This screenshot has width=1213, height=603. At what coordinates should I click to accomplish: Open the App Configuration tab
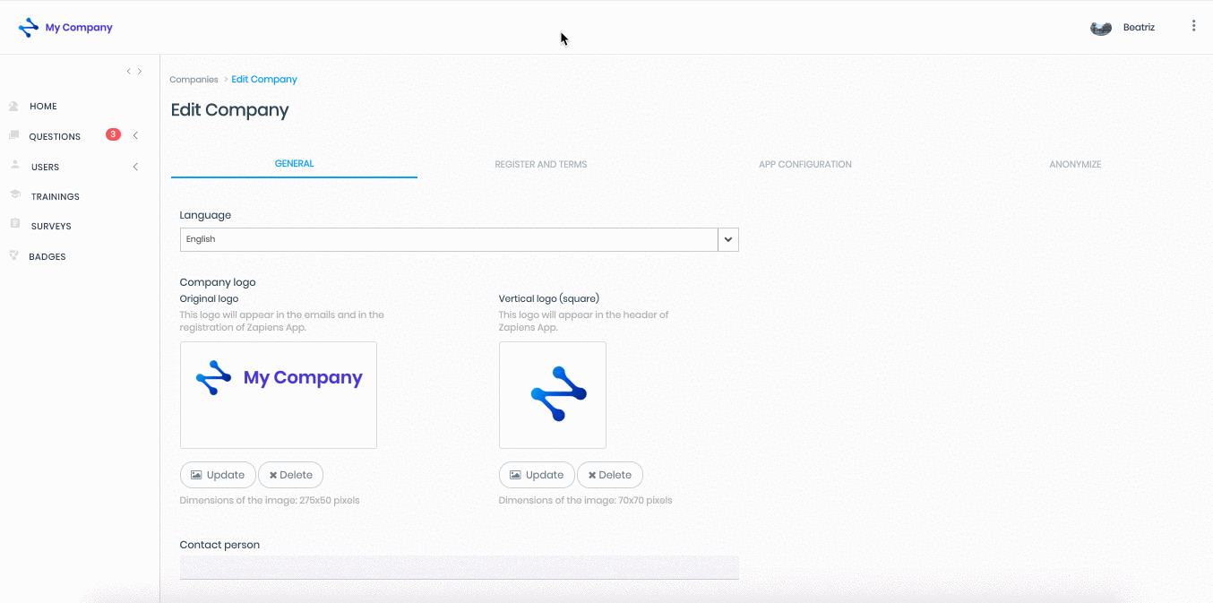click(x=804, y=164)
